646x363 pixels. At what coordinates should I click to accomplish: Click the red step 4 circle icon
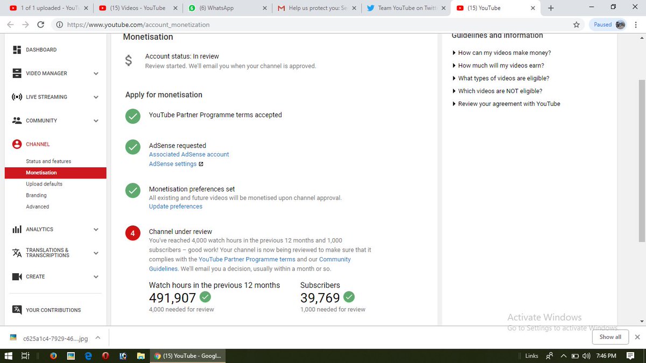pos(132,233)
